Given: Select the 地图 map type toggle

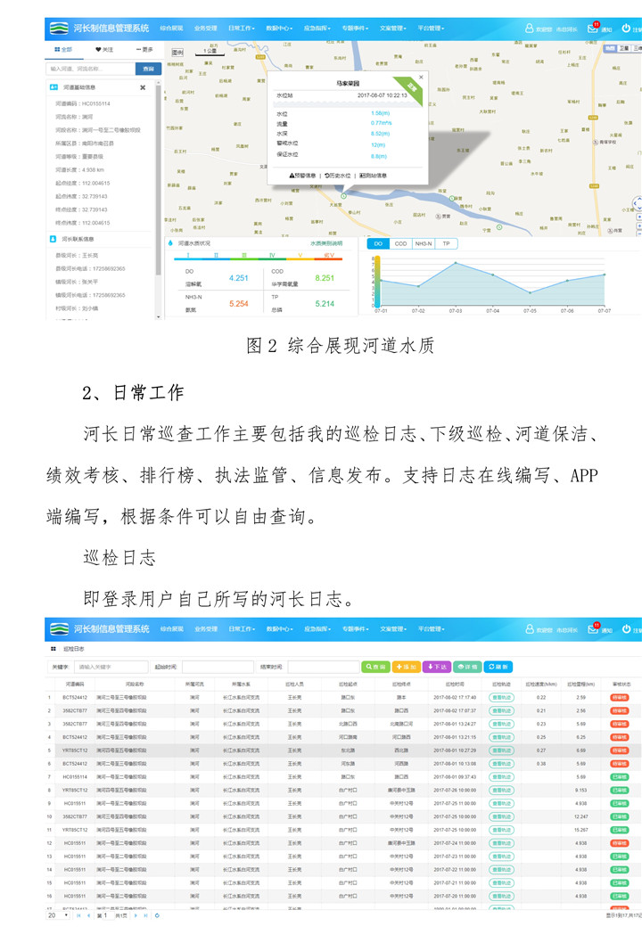Looking at the screenshot, I should (611, 48).
